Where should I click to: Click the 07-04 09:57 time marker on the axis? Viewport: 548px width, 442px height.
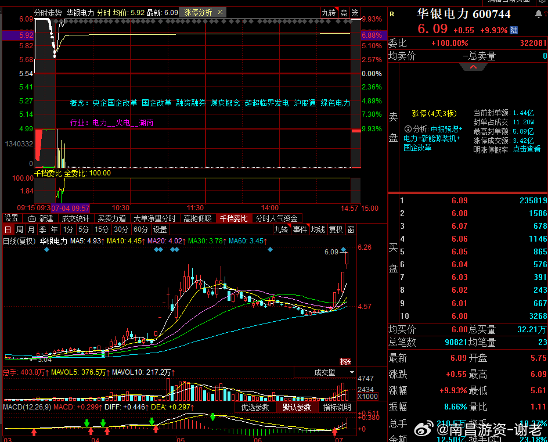click(x=70, y=209)
